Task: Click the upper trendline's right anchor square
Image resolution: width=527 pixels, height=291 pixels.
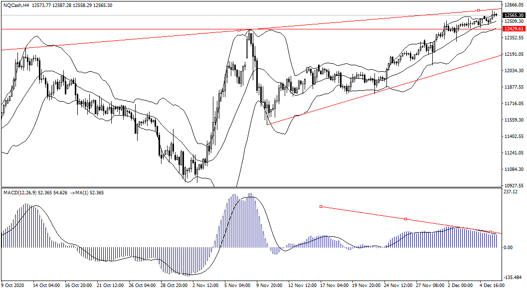Action: (478, 10)
